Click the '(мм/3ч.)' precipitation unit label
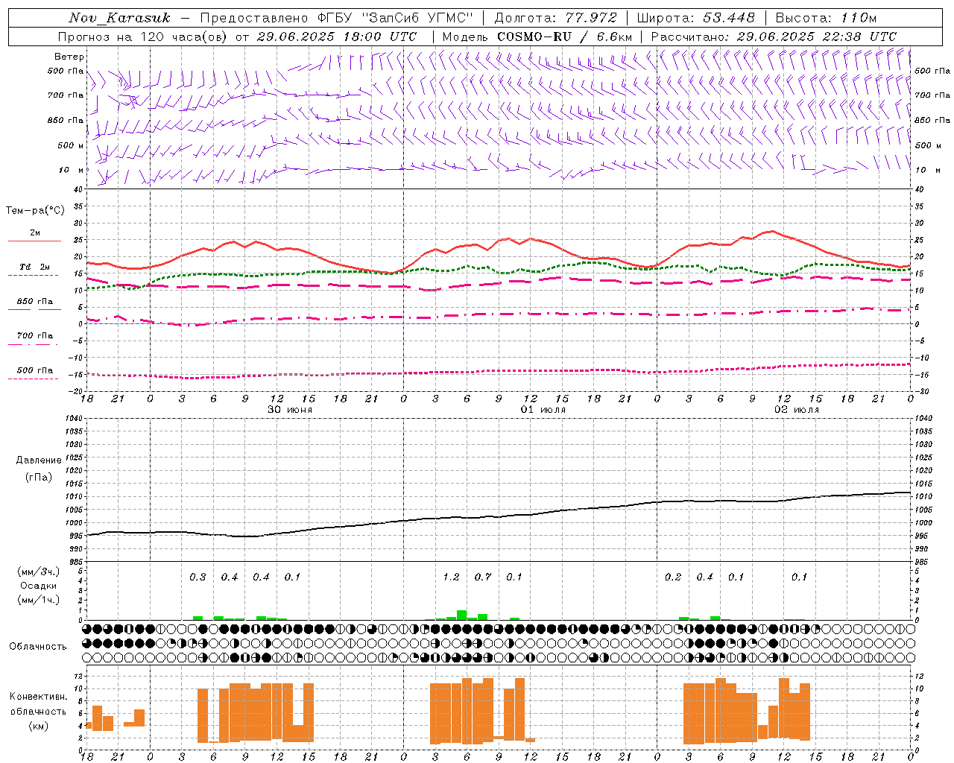954x763 pixels. click(37, 572)
